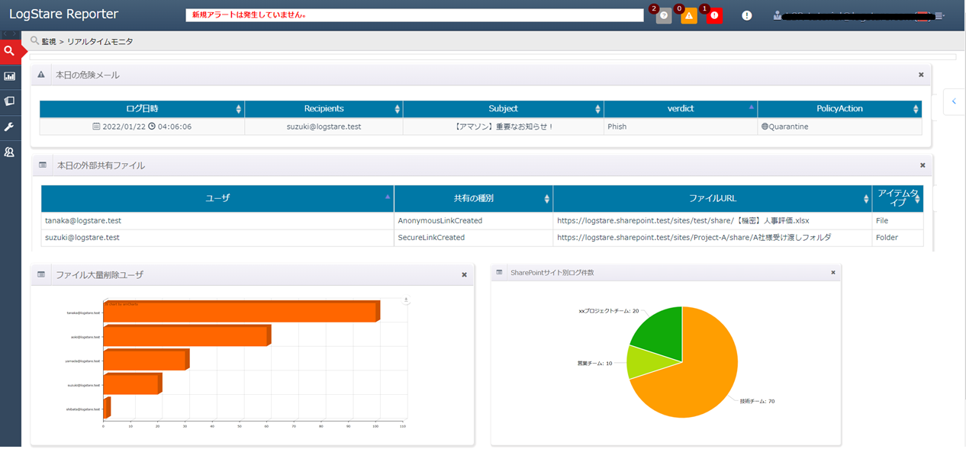Expand the right side panel chevron
Screen dimensions: 966x449
pyautogui.click(x=954, y=101)
